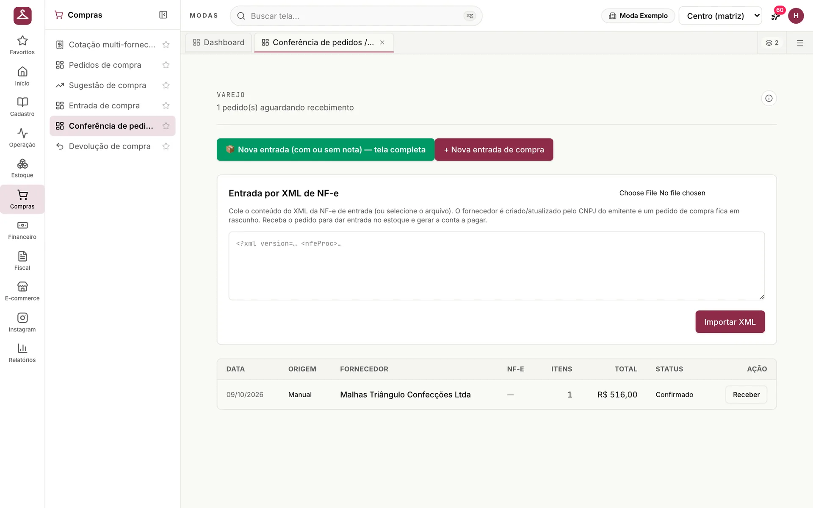Click the app logo at top left

coord(22,16)
